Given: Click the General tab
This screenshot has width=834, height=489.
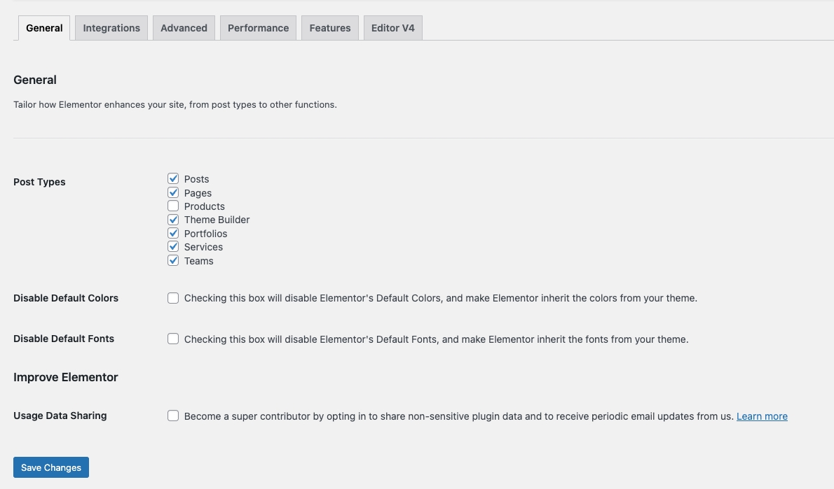Looking at the screenshot, I should click(x=44, y=28).
